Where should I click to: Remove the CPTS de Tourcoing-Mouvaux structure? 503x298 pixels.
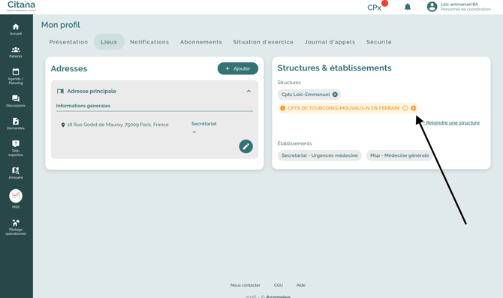point(413,108)
